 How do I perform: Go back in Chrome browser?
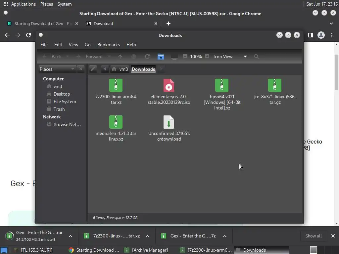(x=7, y=35)
